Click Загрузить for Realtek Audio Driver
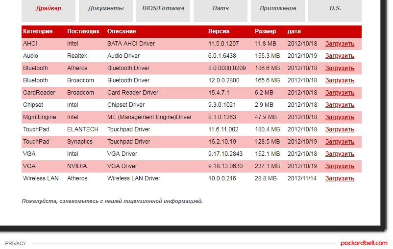This screenshot has width=393, height=249. click(340, 56)
